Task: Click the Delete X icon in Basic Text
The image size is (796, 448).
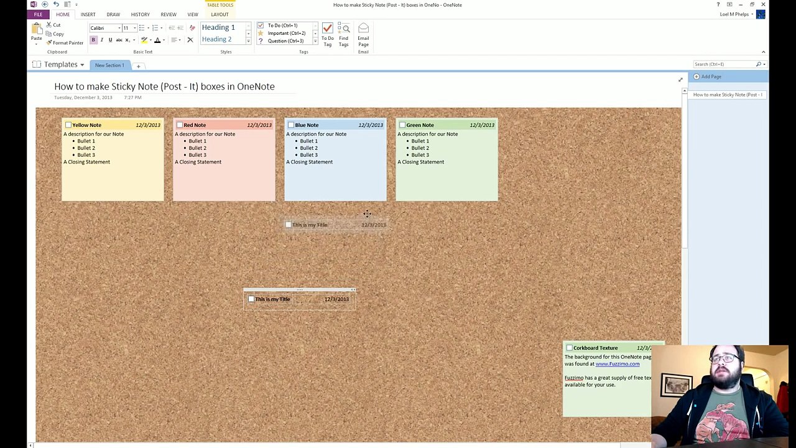Action: point(190,40)
